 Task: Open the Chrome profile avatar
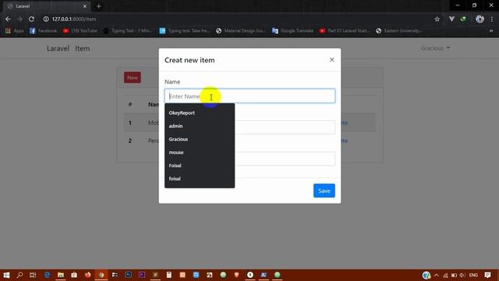(x=480, y=19)
